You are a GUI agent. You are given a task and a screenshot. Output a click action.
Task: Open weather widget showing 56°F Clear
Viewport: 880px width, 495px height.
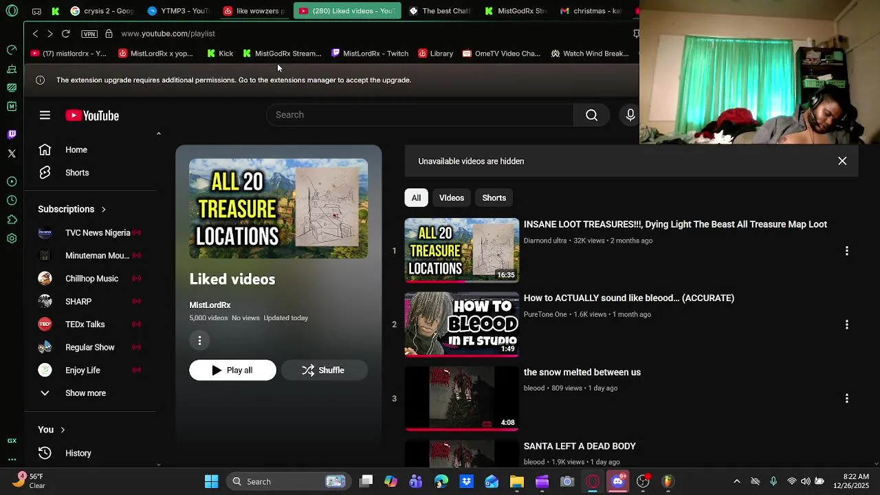30,481
